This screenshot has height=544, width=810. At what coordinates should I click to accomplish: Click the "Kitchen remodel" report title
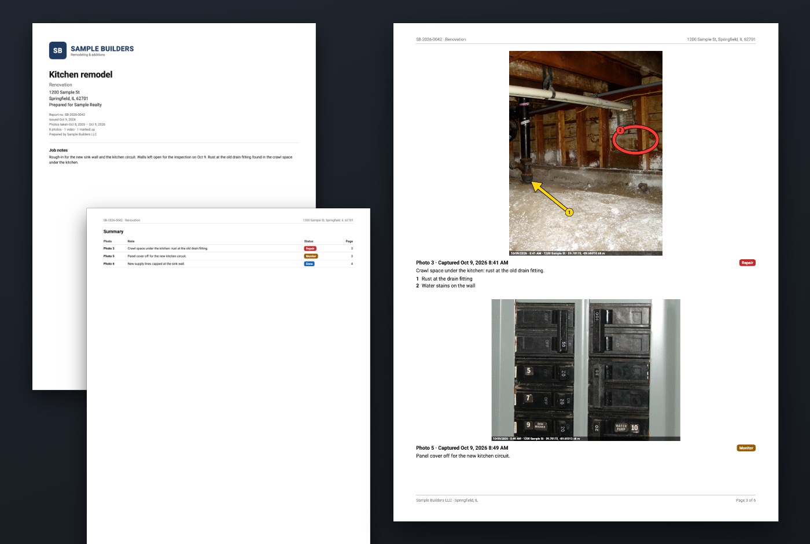point(80,75)
